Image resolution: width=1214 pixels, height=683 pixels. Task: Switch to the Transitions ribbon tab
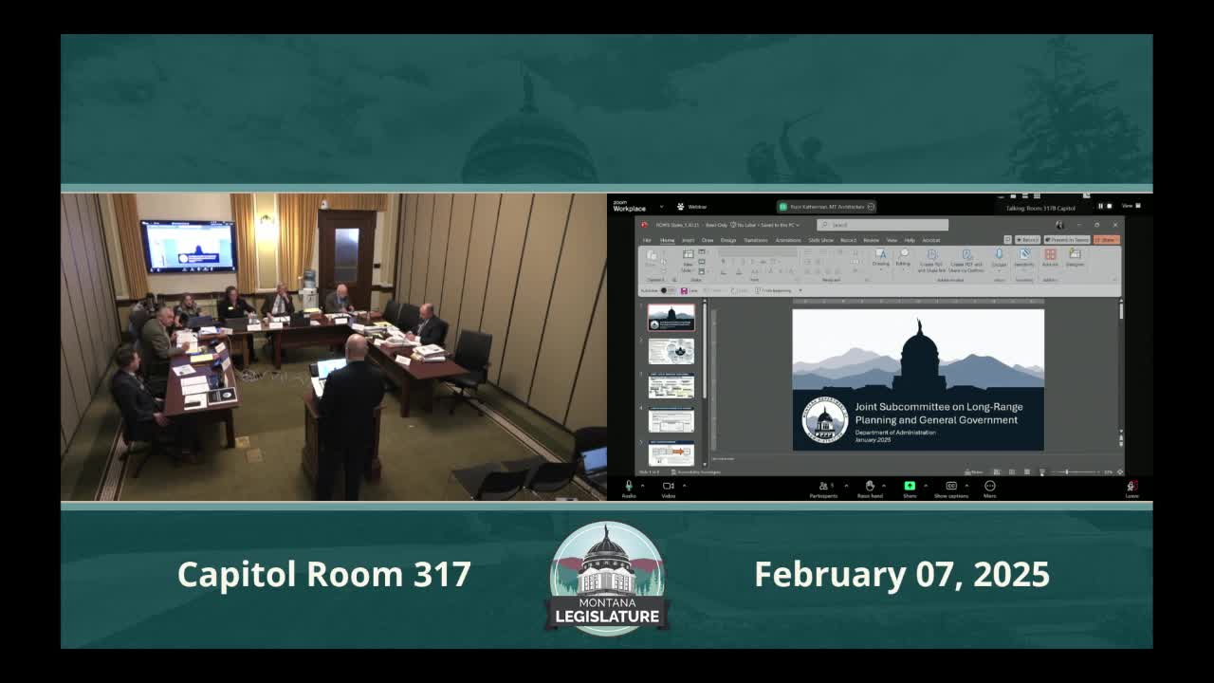click(755, 240)
